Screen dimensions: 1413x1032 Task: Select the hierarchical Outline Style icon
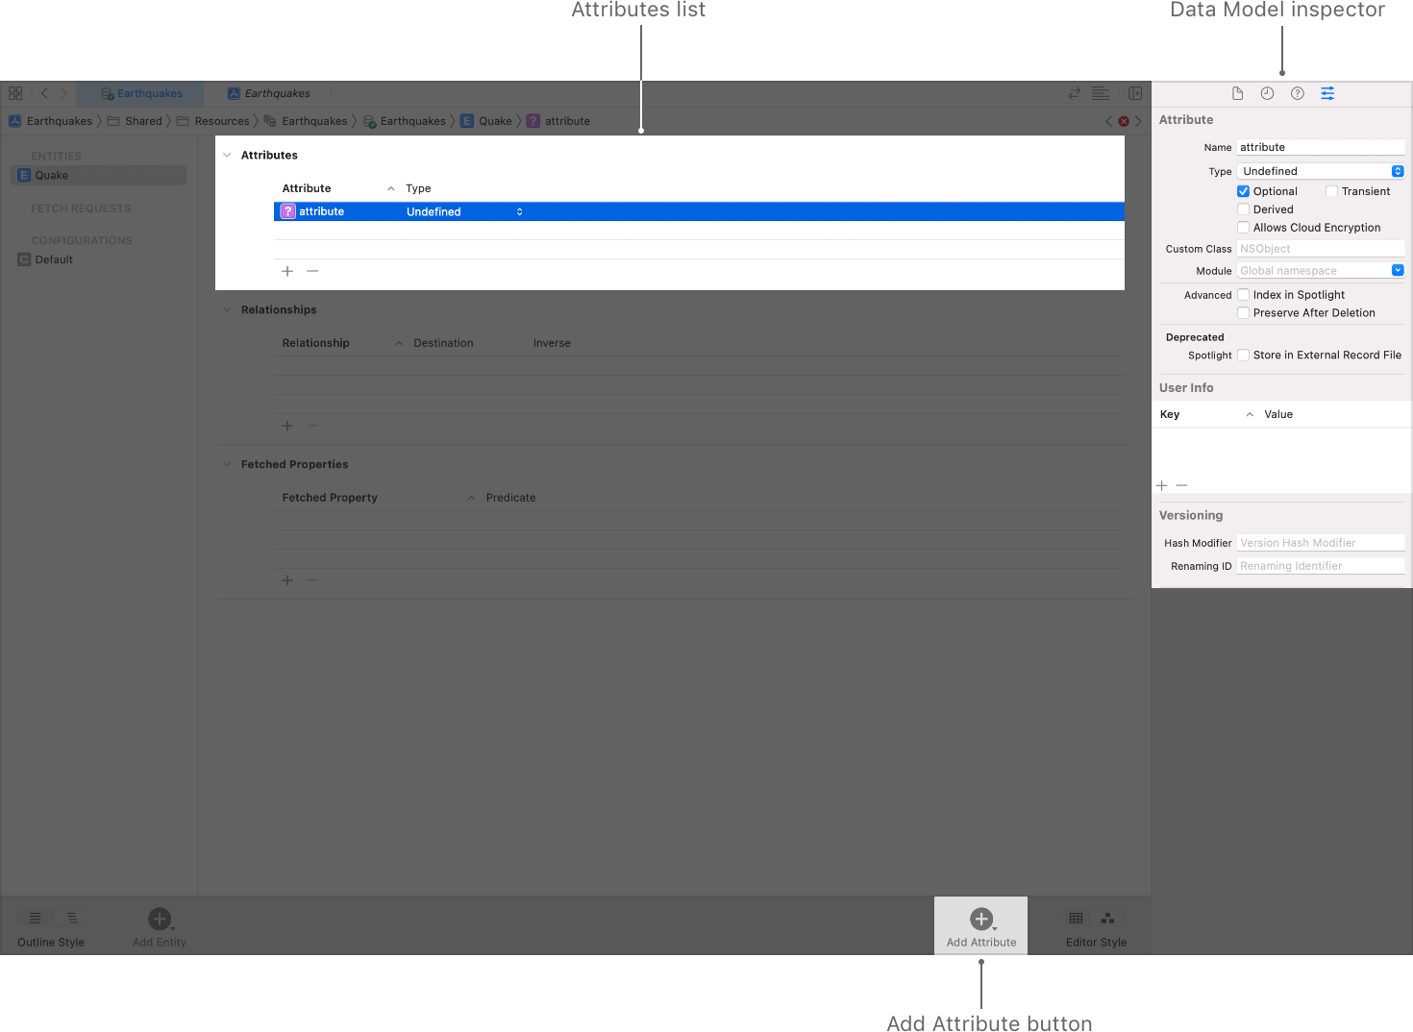pos(71,918)
